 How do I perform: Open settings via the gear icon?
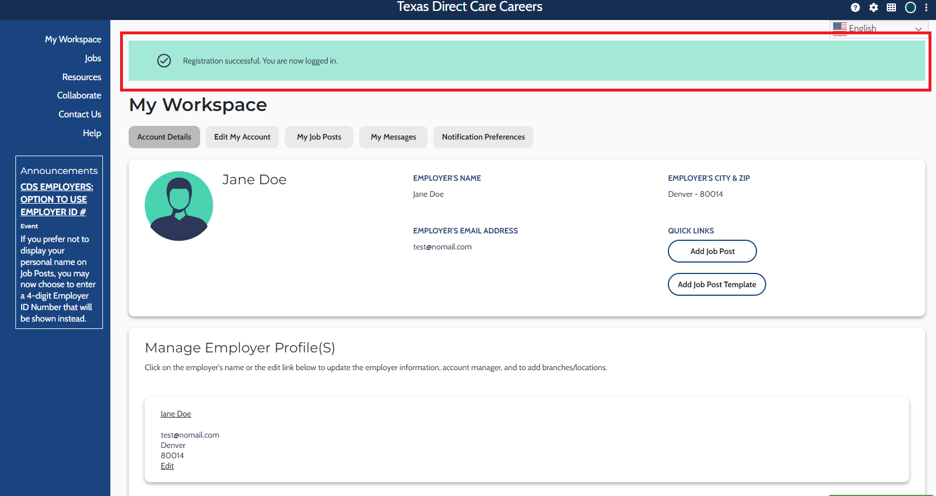873,7
